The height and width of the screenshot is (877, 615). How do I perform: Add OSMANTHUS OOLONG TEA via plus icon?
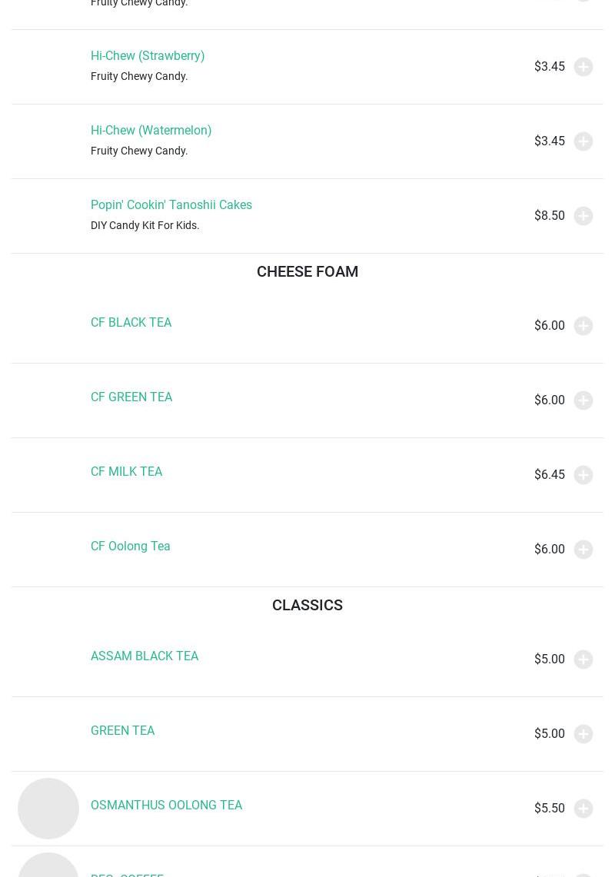[x=583, y=809]
